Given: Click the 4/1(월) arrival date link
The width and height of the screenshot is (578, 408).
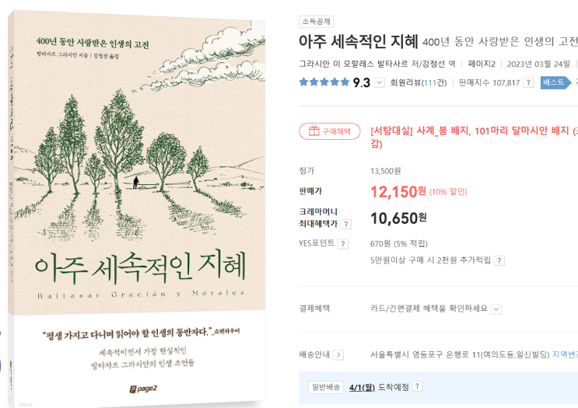Looking at the screenshot, I should pos(363,386).
